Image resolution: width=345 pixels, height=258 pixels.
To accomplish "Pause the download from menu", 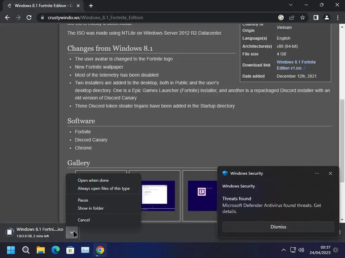I will [x=83, y=200].
